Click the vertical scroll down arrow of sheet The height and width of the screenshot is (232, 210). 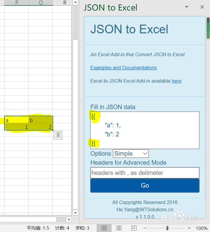(75, 213)
